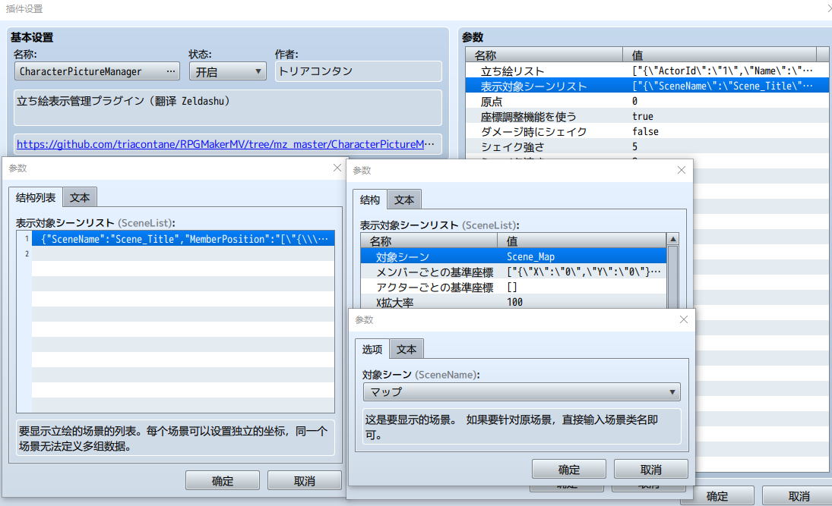Select the 表示対象シーンリスト parameter row
Viewport: 832px width, 506px height.
647,86
